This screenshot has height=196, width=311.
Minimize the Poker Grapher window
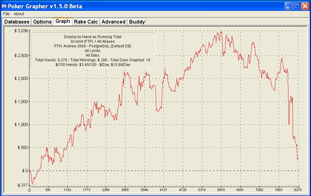(x=289, y=6)
